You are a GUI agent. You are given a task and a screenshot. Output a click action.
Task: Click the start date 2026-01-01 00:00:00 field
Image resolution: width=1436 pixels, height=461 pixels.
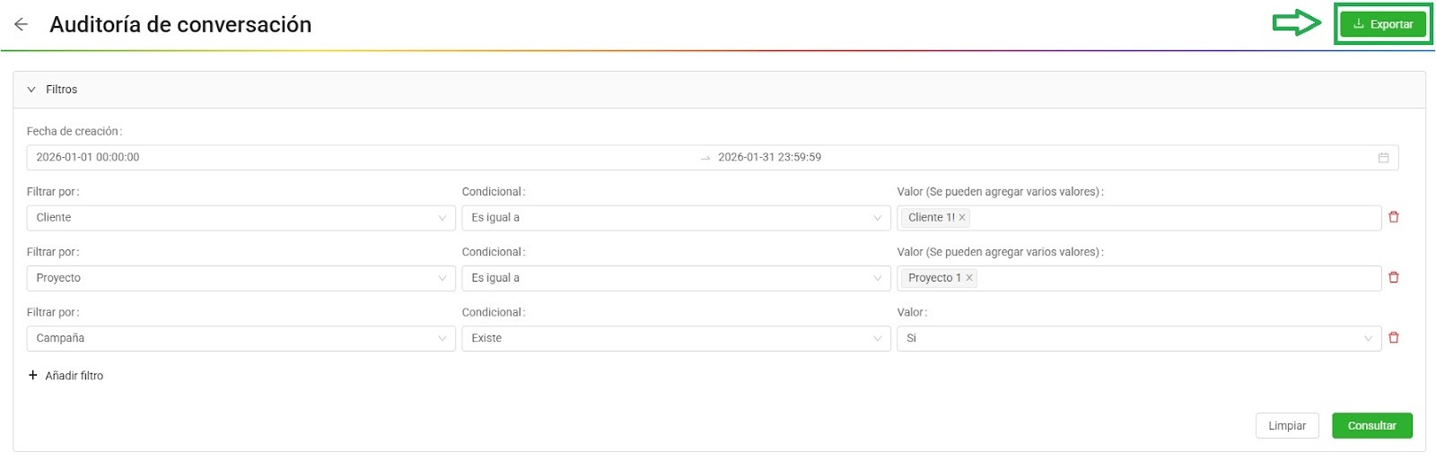click(88, 157)
